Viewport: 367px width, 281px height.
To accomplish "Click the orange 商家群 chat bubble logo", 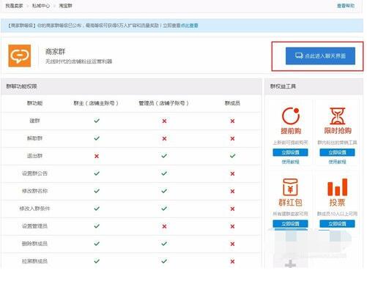I will [20, 56].
